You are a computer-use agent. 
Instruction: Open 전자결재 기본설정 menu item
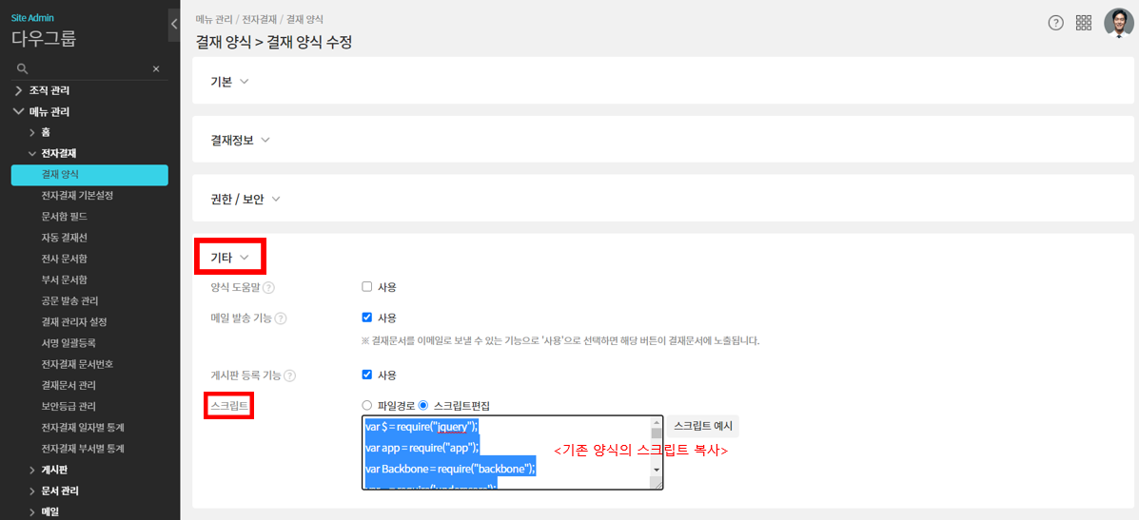77,196
